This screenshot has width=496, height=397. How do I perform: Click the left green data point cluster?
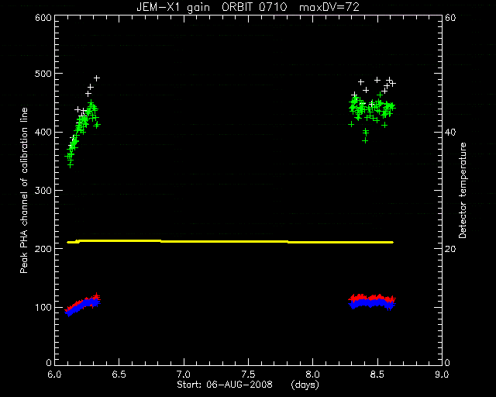point(82,133)
